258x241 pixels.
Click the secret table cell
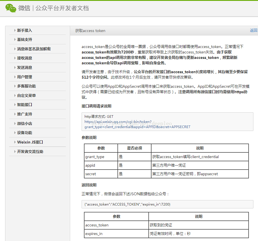click(x=101, y=174)
